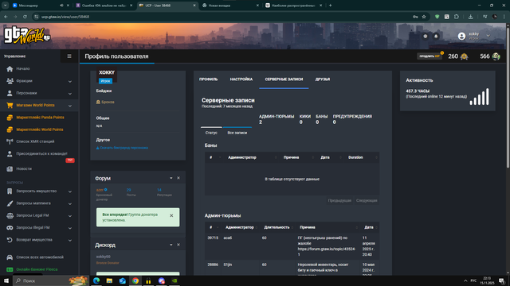Screen dimensions: 510x286
Task: Open Маркетплейс Panda Points coins icon
Action: [x=10, y=118]
